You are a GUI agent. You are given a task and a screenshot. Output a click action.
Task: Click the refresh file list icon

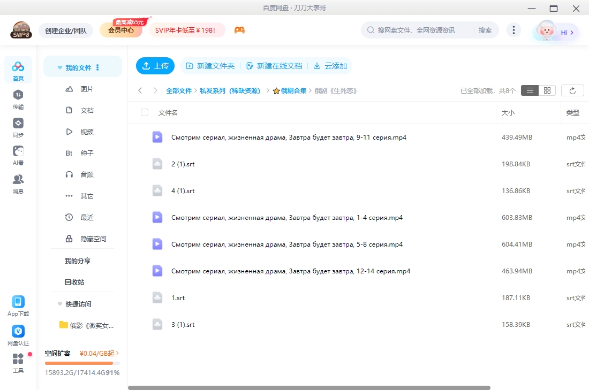(572, 90)
